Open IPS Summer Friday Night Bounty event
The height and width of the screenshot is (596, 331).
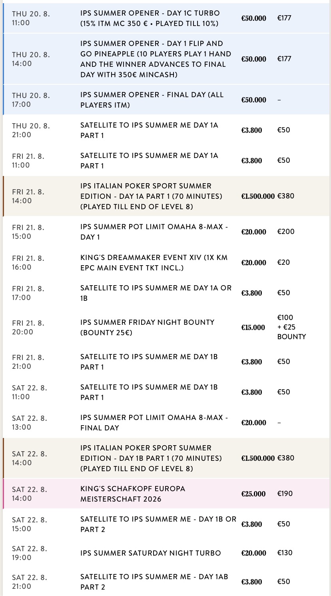(x=166, y=327)
